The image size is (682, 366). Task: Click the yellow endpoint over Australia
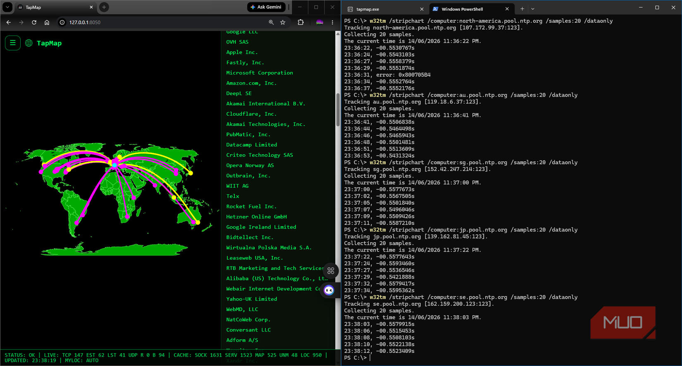coord(198,222)
